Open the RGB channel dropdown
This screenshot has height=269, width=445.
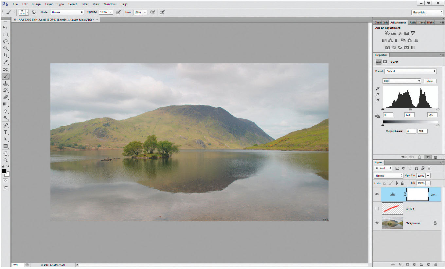click(401, 81)
